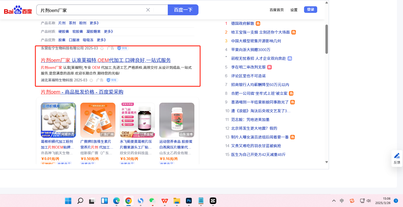Image resolution: width=403 pixels, height=207 pixels.
Task: Click the 百度一下 search button
Action: (183, 10)
